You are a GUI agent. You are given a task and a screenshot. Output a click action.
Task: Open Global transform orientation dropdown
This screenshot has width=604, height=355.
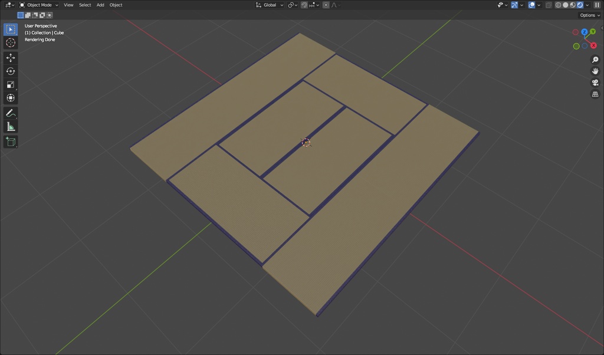pyautogui.click(x=270, y=5)
